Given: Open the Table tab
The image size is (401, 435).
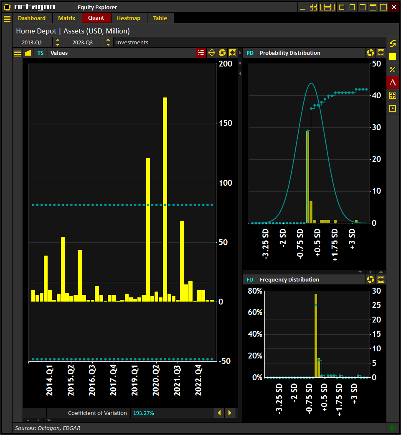Looking at the screenshot, I should tap(160, 18).
